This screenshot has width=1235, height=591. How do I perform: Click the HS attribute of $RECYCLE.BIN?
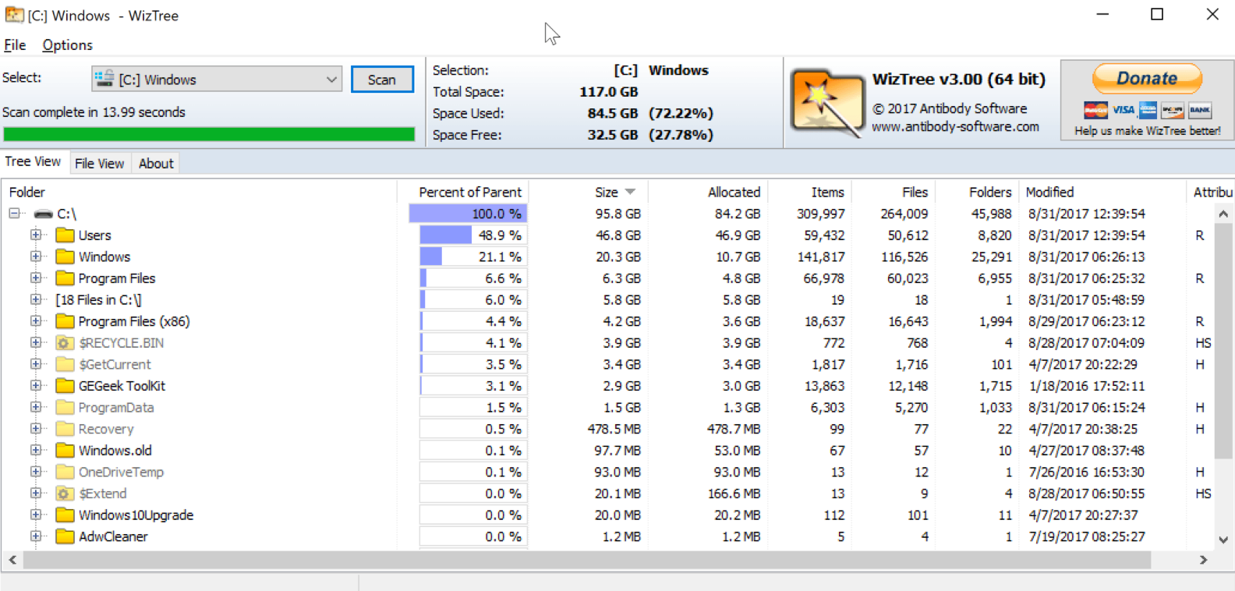click(1203, 343)
